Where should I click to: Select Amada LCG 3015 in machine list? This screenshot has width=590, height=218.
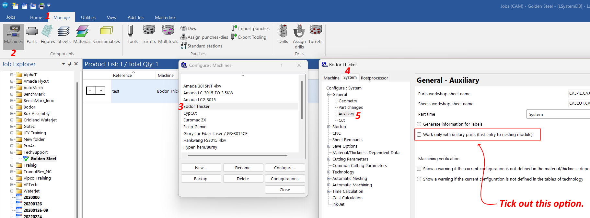pos(200,99)
